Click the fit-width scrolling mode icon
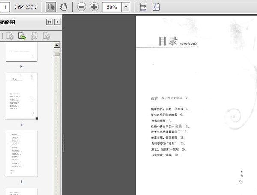The width and height of the screenshot is (257, 195). tap(143, 7)
